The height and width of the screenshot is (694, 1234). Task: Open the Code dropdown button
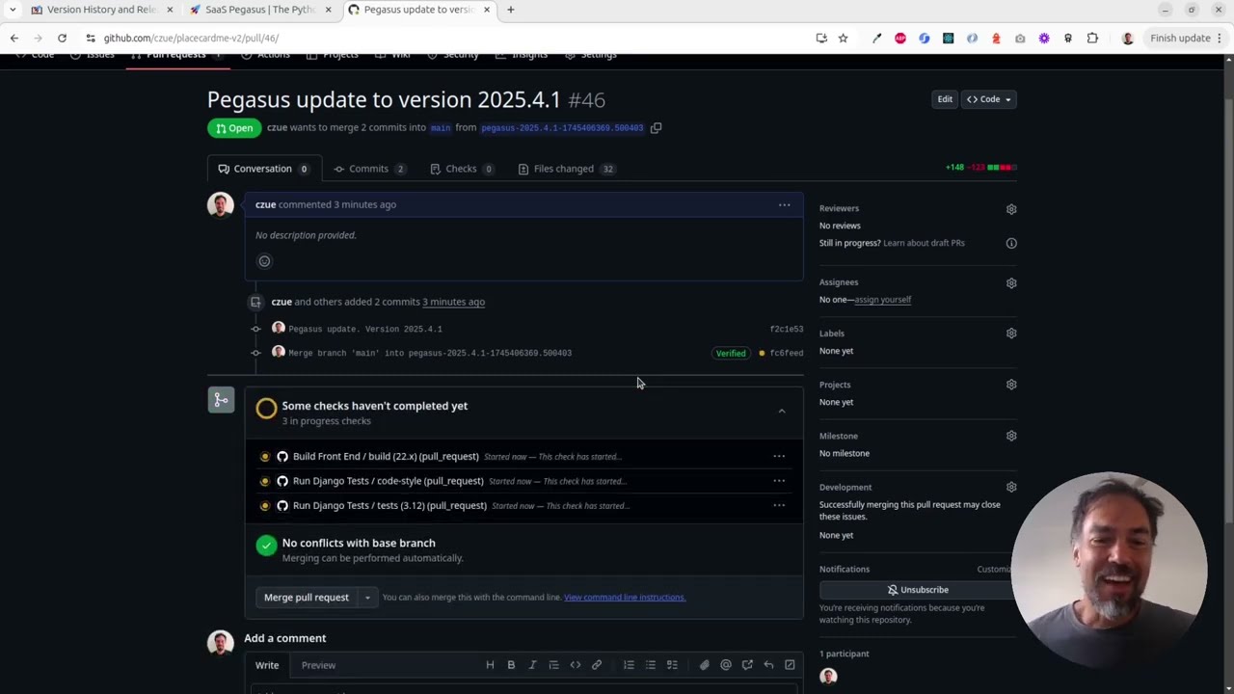pos(989,99)
